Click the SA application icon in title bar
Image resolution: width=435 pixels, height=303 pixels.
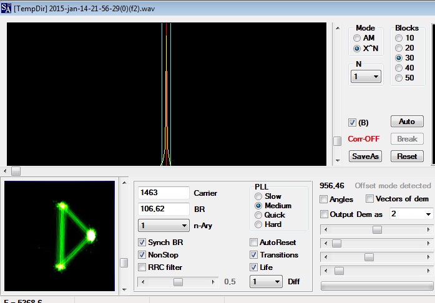tap(6, 8)
